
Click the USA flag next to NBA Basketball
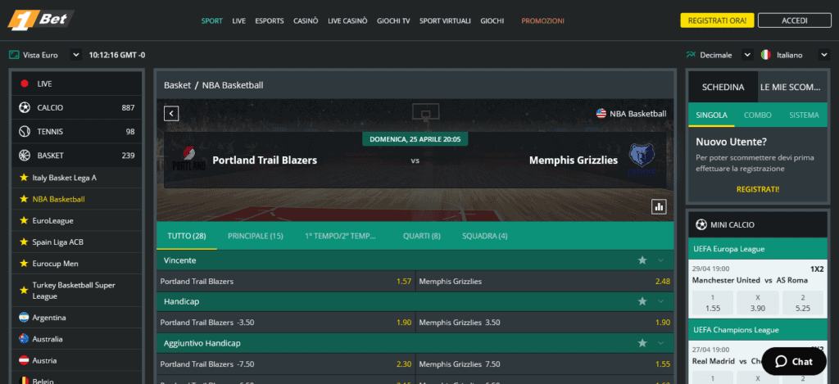point(601,113)
